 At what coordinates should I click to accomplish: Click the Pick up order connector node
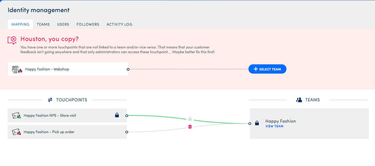[x=127, y=132]
